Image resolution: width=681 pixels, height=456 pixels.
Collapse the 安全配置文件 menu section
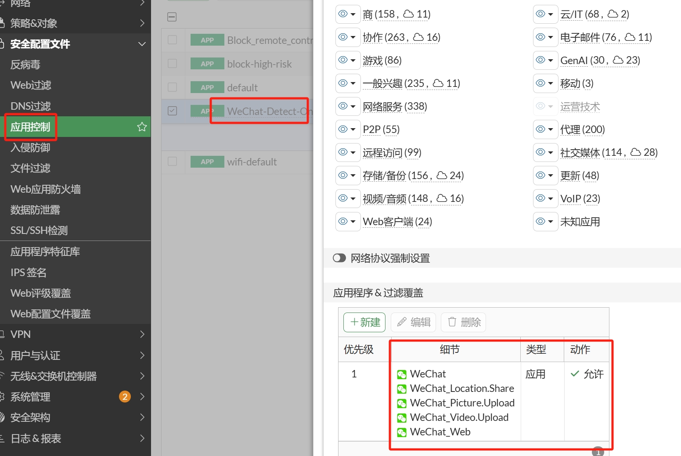pyautogui.click(x=142, y=44)
